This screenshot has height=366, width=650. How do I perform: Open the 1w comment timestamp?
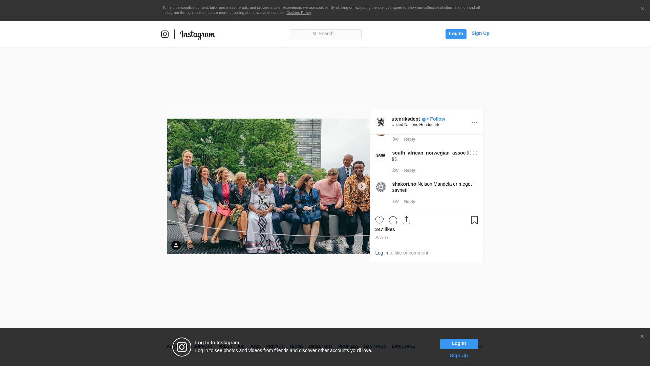[395, 201]
